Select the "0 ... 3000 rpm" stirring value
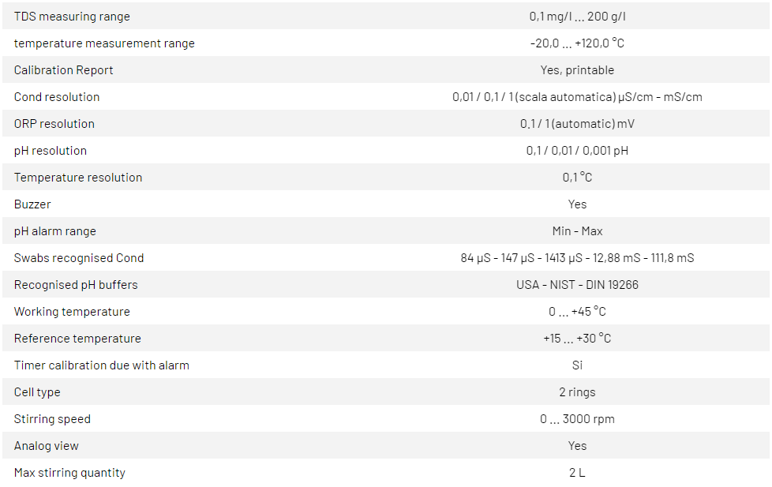This screenshot has width=772, height=487. (x=577, y=419)
